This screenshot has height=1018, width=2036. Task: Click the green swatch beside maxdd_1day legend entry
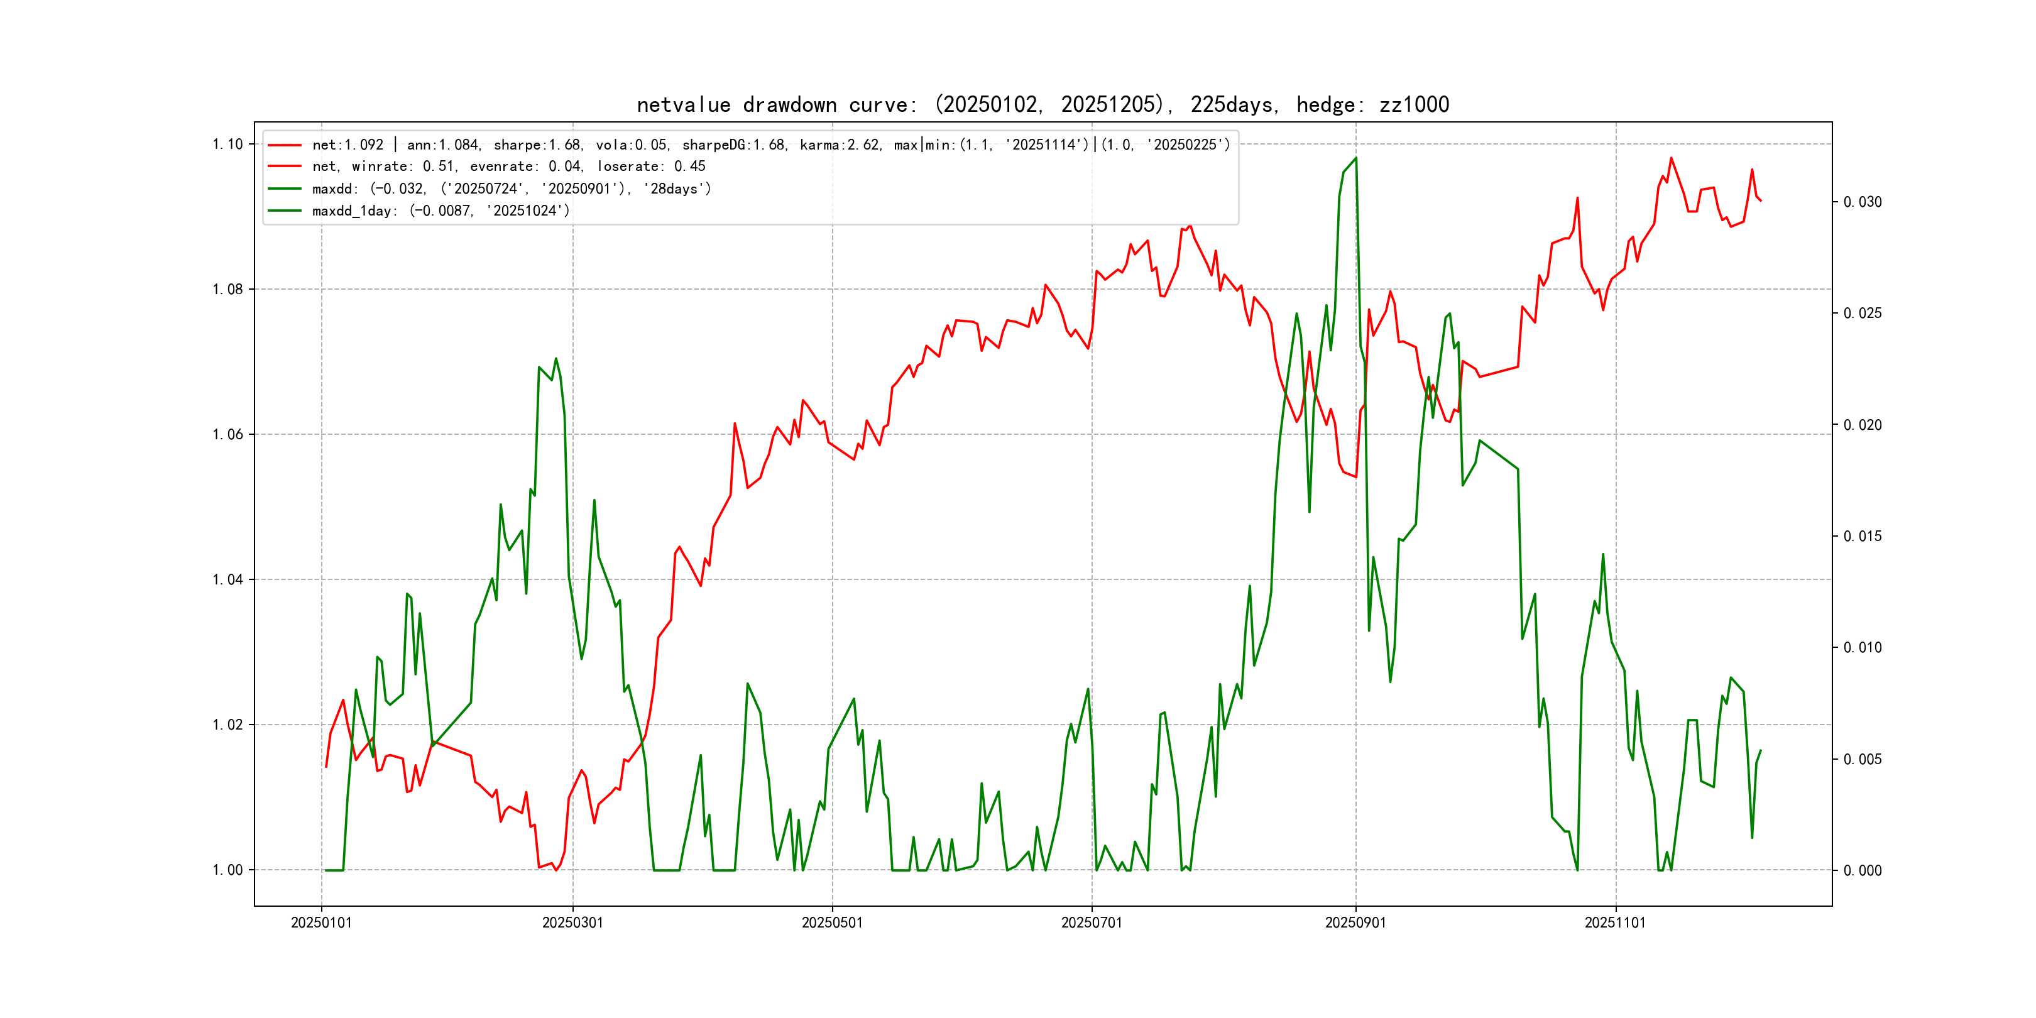click(x=285, y=211)
